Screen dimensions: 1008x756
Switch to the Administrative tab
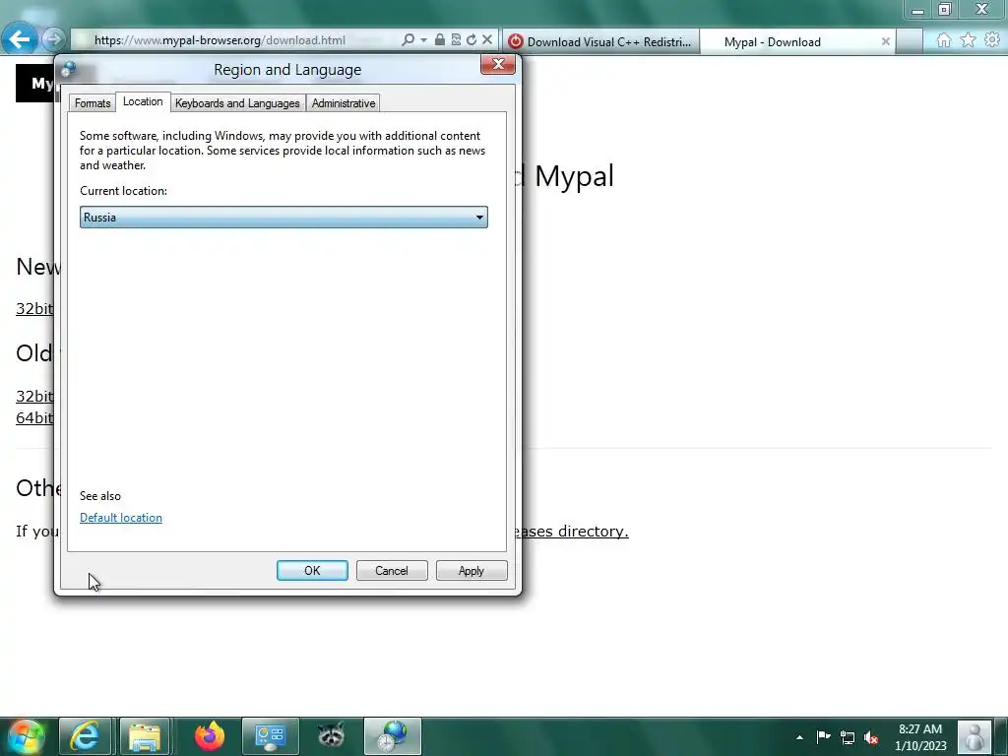click(x=344, y=102)
